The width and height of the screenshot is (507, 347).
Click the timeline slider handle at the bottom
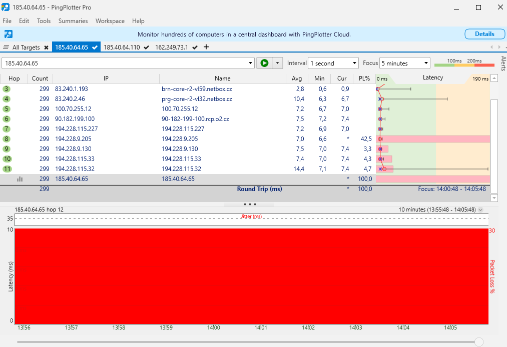[479, 342]
